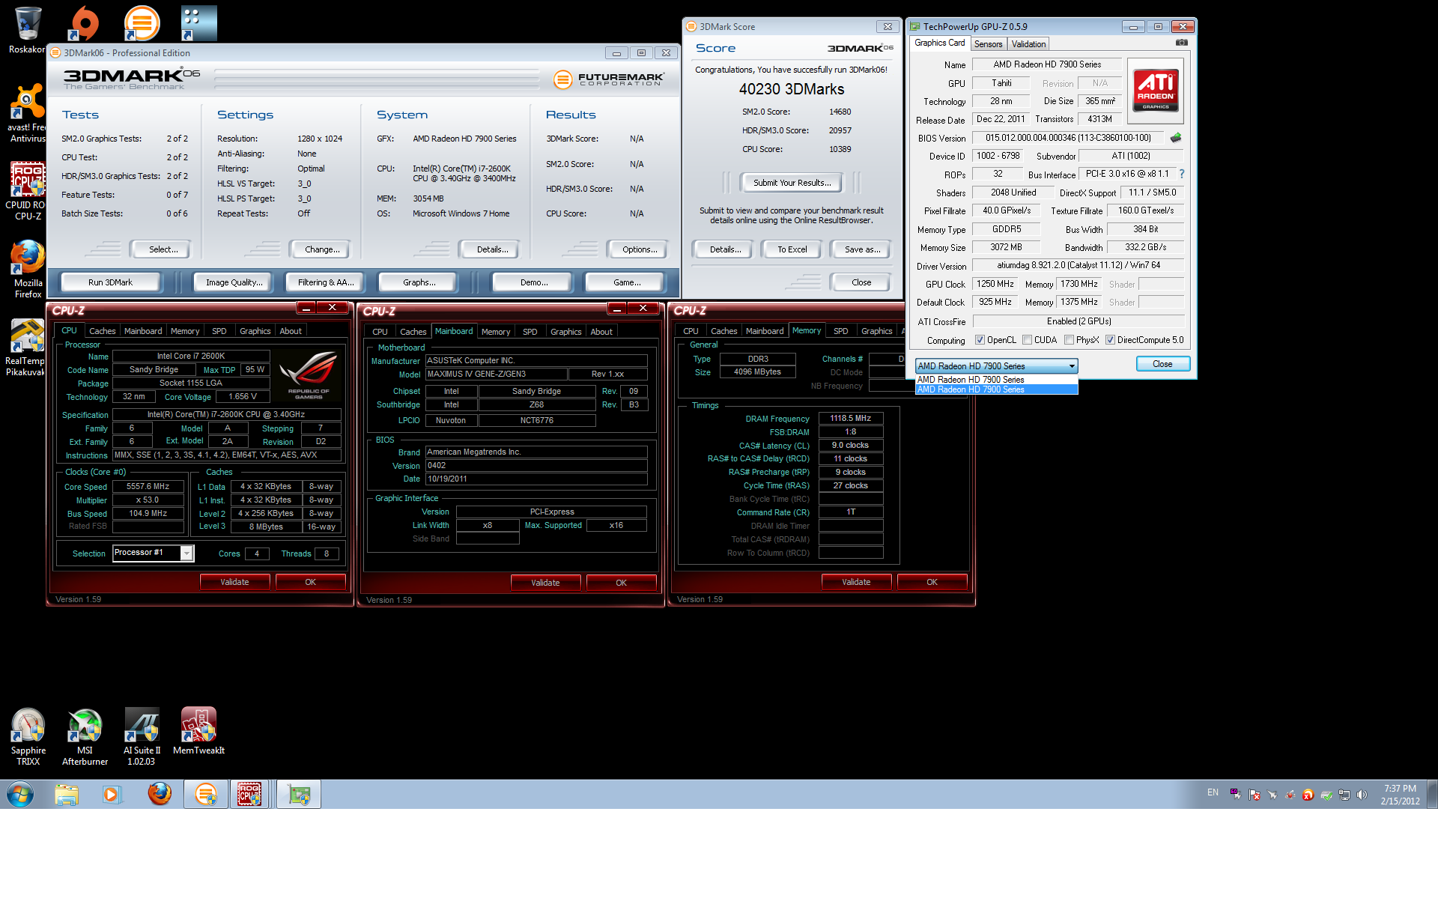This screenshot has height=910, width=1438.
Task: Open the Sapphire TRIXX desktop icon
Action: (28, 737)
